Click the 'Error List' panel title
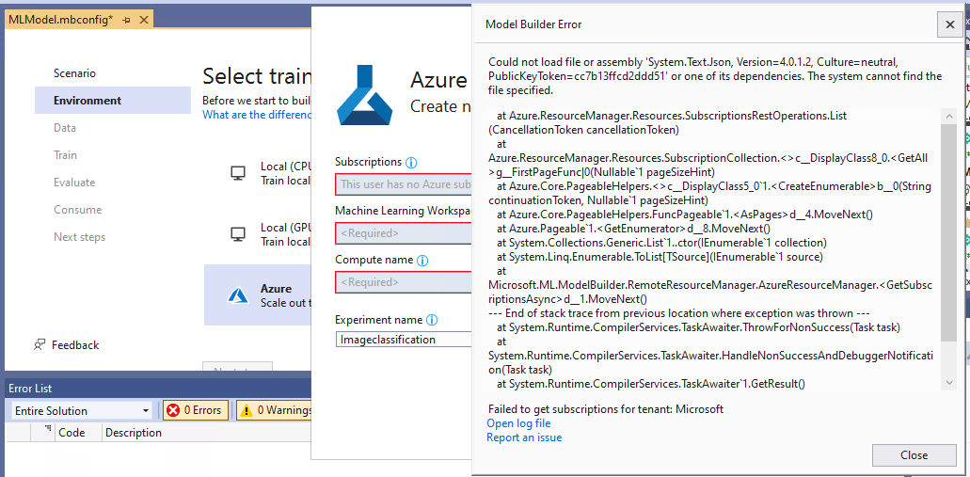 (x=30, y=389)
